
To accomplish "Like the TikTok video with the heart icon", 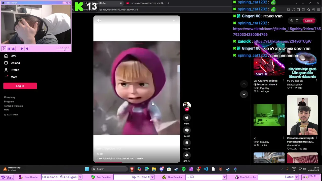I will pyautogui.click(x=187, y=118).
